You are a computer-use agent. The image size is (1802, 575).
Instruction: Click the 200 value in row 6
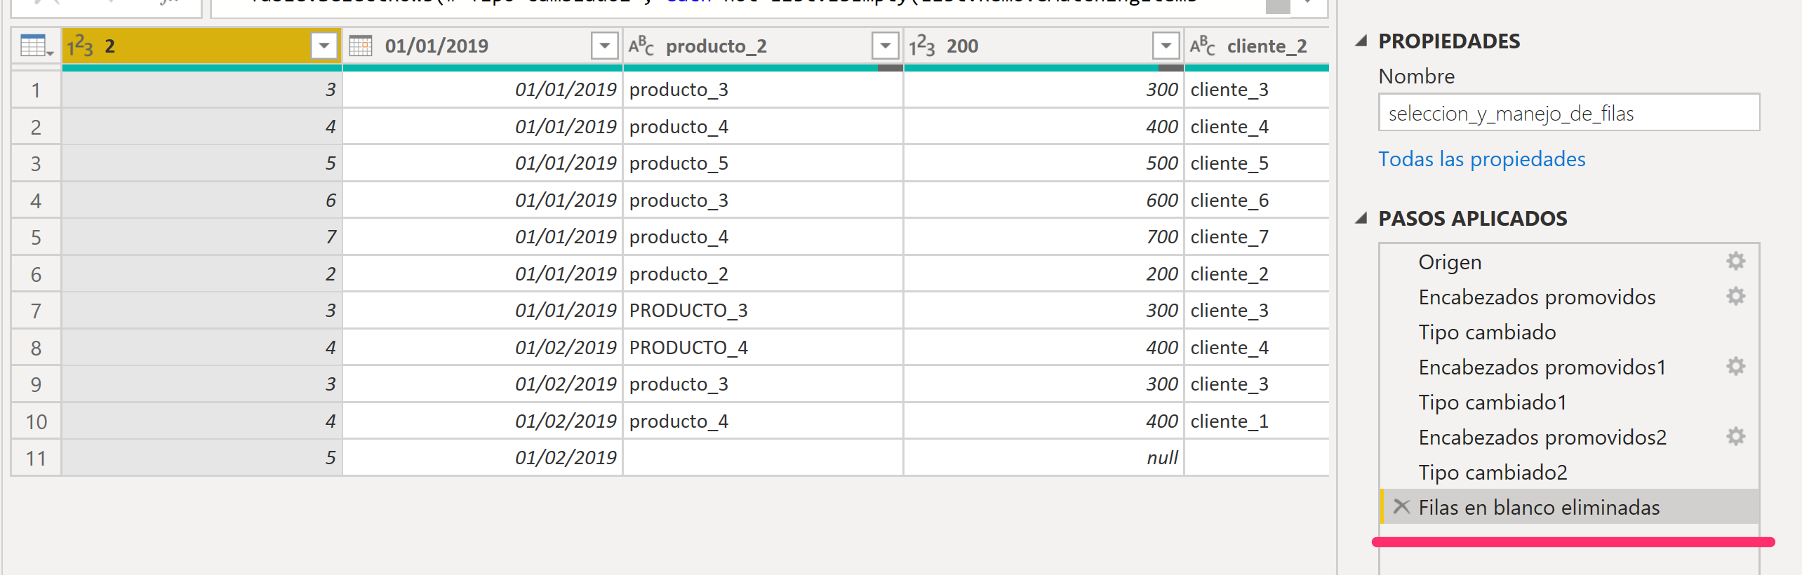[1044, 274]
